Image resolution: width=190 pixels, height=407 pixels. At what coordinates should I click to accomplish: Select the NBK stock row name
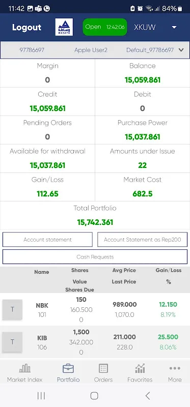tap(42, 306)
